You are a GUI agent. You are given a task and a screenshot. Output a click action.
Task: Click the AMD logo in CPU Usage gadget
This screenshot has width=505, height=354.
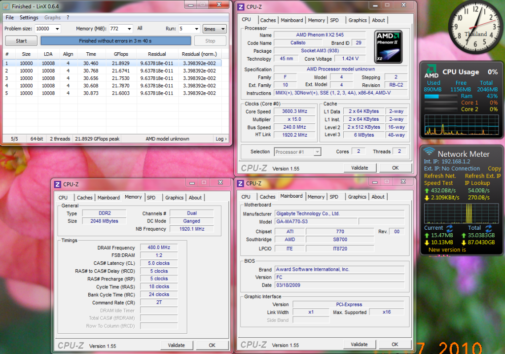click(432, 72)
